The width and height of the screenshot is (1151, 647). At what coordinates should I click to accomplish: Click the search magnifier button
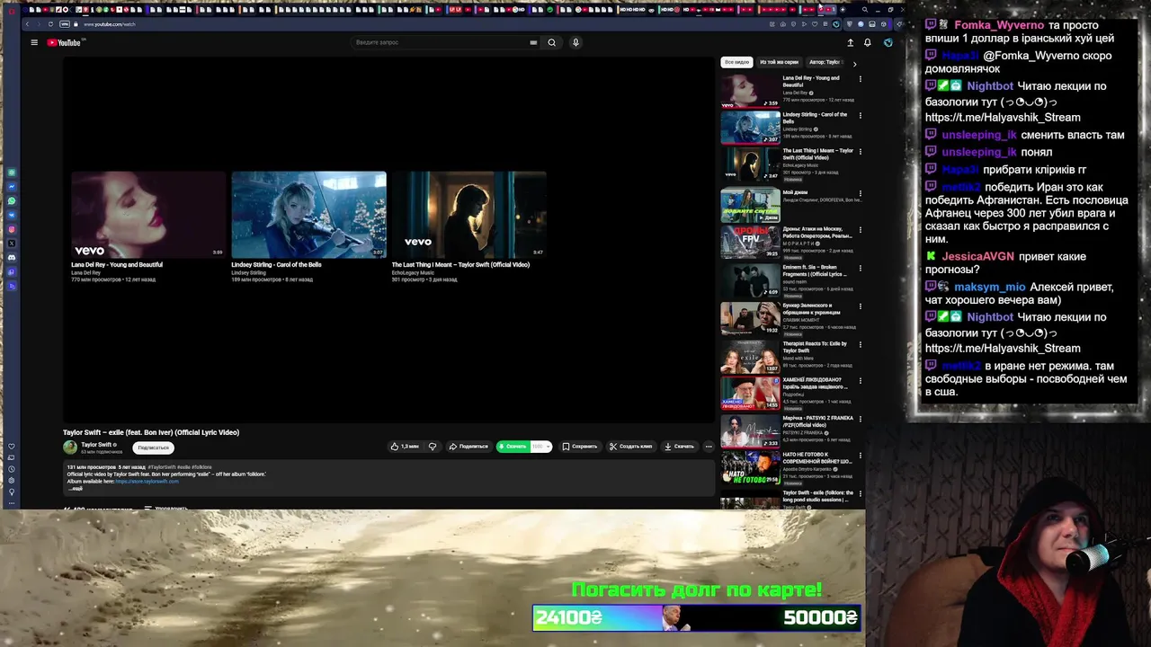click(552, 42)
